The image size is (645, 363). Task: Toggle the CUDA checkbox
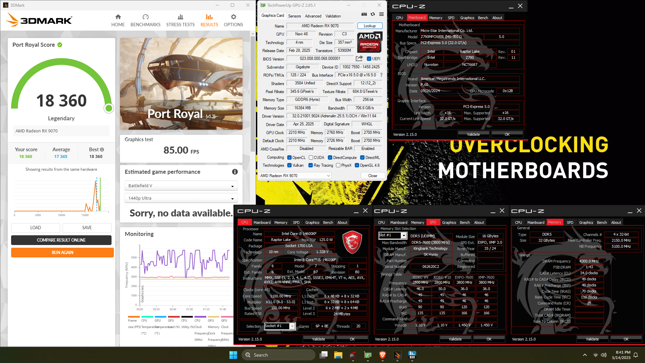point(311,158)
